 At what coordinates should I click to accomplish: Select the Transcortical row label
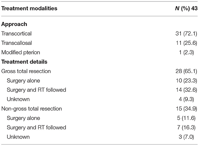pyautogui.click(x=16, y=33)
